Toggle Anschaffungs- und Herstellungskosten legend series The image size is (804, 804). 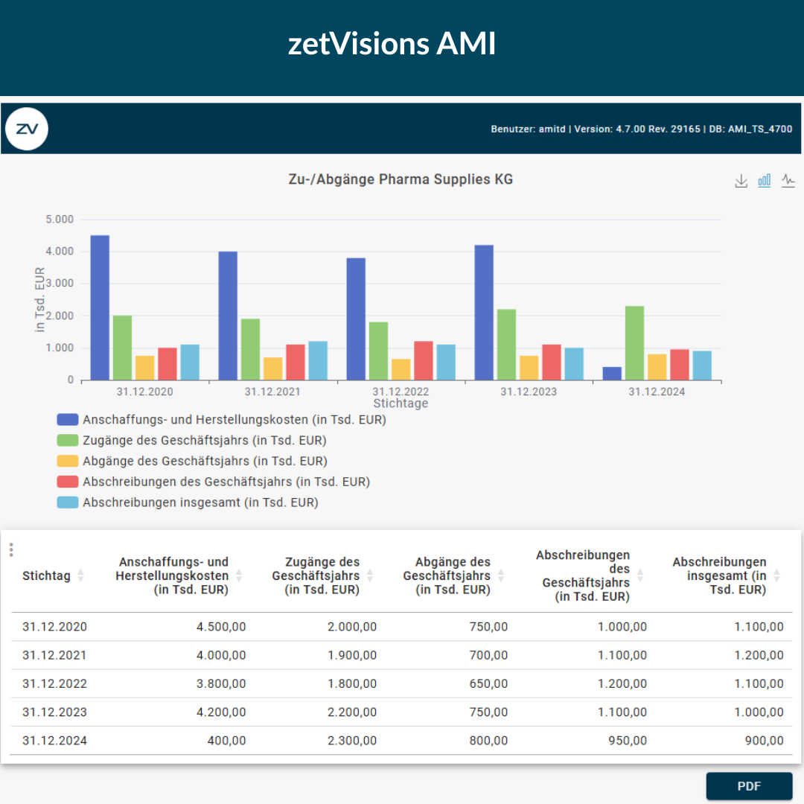click(x=234, y=419)
